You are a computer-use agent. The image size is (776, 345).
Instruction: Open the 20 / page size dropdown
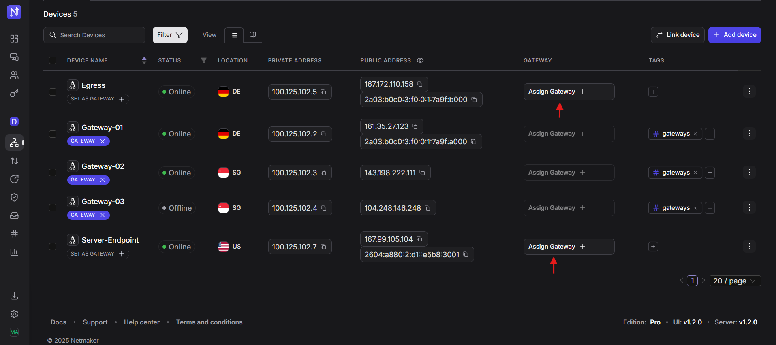(735, 281)
